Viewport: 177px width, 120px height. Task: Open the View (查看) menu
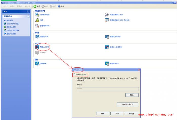[12, 6]
